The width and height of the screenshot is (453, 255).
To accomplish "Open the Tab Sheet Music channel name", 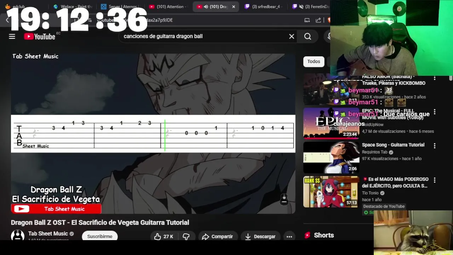I will click(48, 233).
